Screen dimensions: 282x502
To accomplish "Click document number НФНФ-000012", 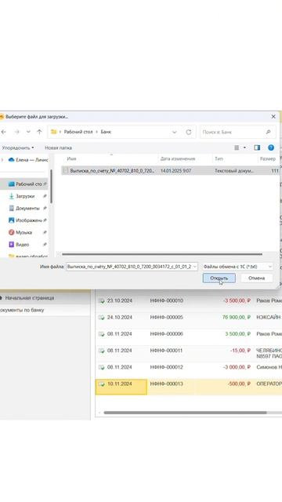I will 167,367.
